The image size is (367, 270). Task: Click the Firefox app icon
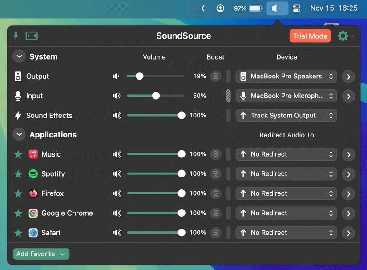coord(32,193)
